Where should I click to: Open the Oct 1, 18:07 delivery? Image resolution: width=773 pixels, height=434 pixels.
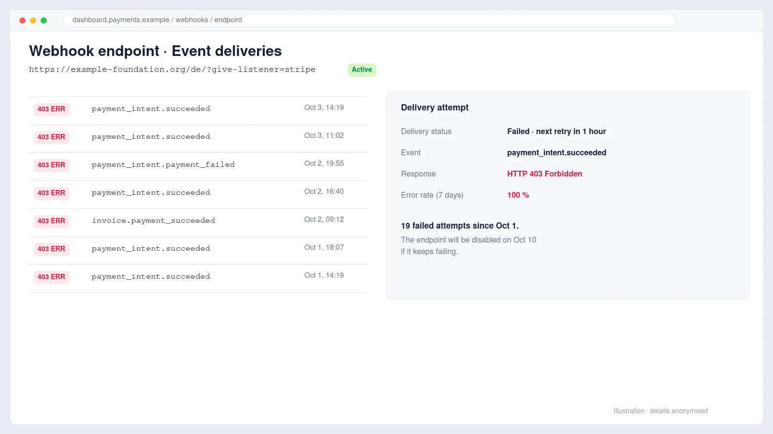tap(198, 250)
